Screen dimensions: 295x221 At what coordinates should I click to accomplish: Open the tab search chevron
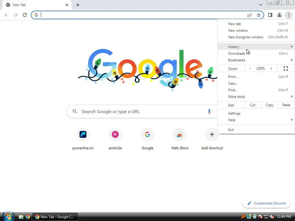(260, 5)
